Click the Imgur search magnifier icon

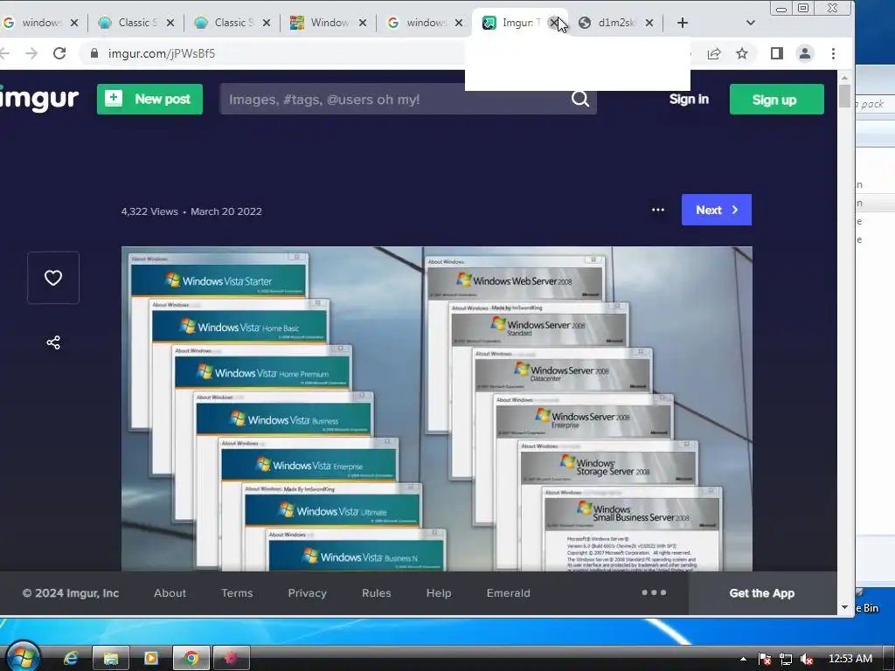580,100
